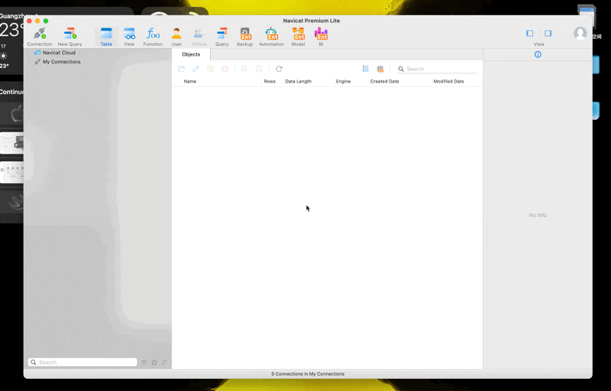Open the Backup toolbar icon
Image resolution: width=611 pixels, height=391 pixels.
(x=244, y=37)
